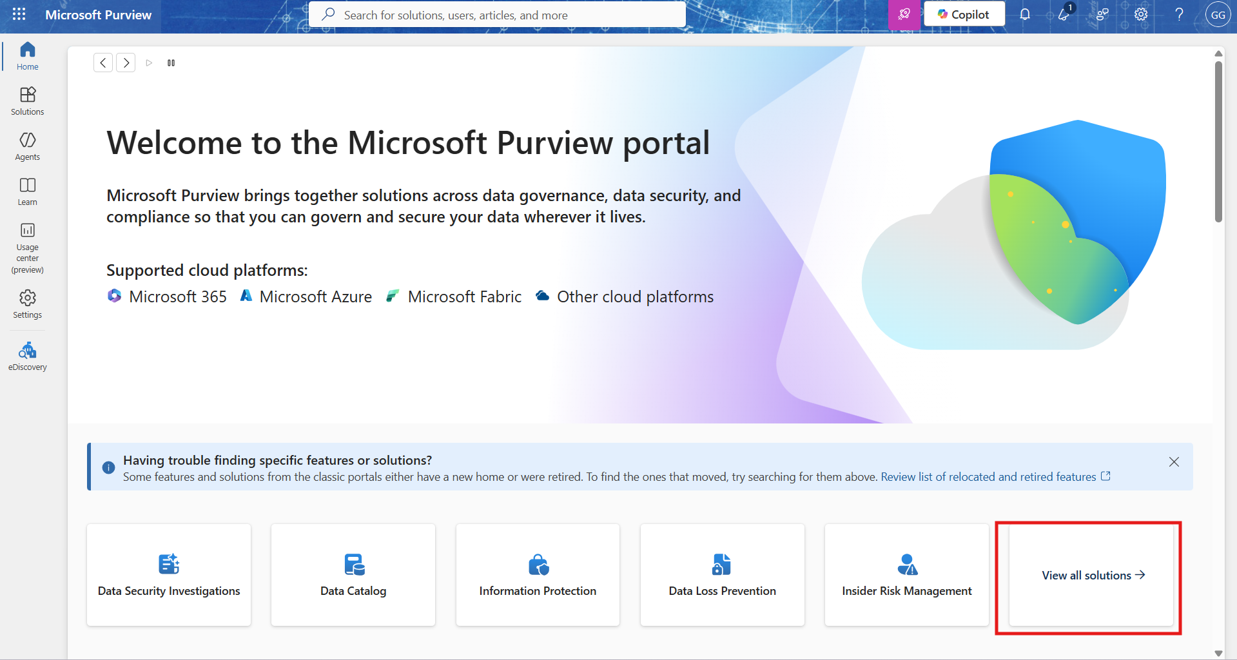Go to Home in the sidebar

point(27,56)
